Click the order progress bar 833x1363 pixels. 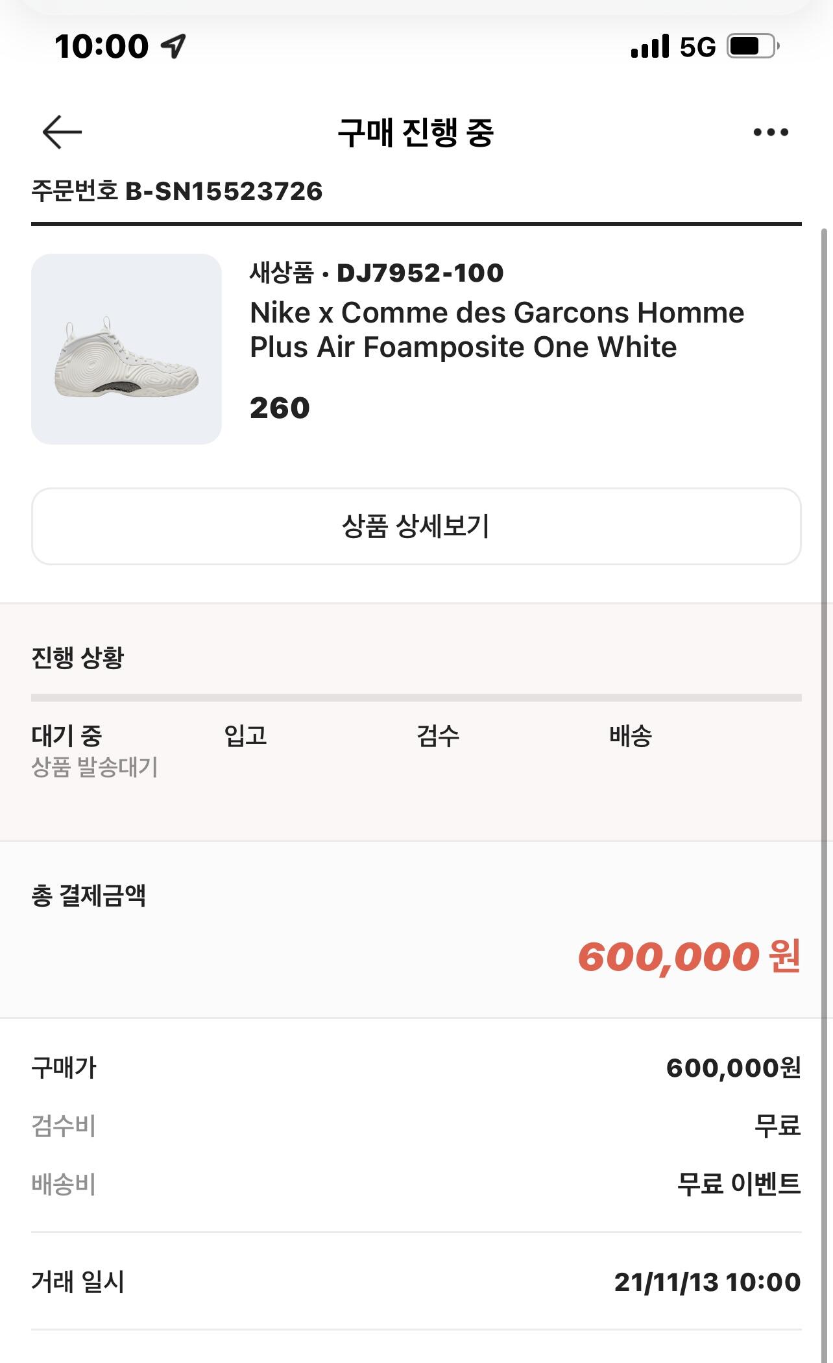(x=416, y=698)
